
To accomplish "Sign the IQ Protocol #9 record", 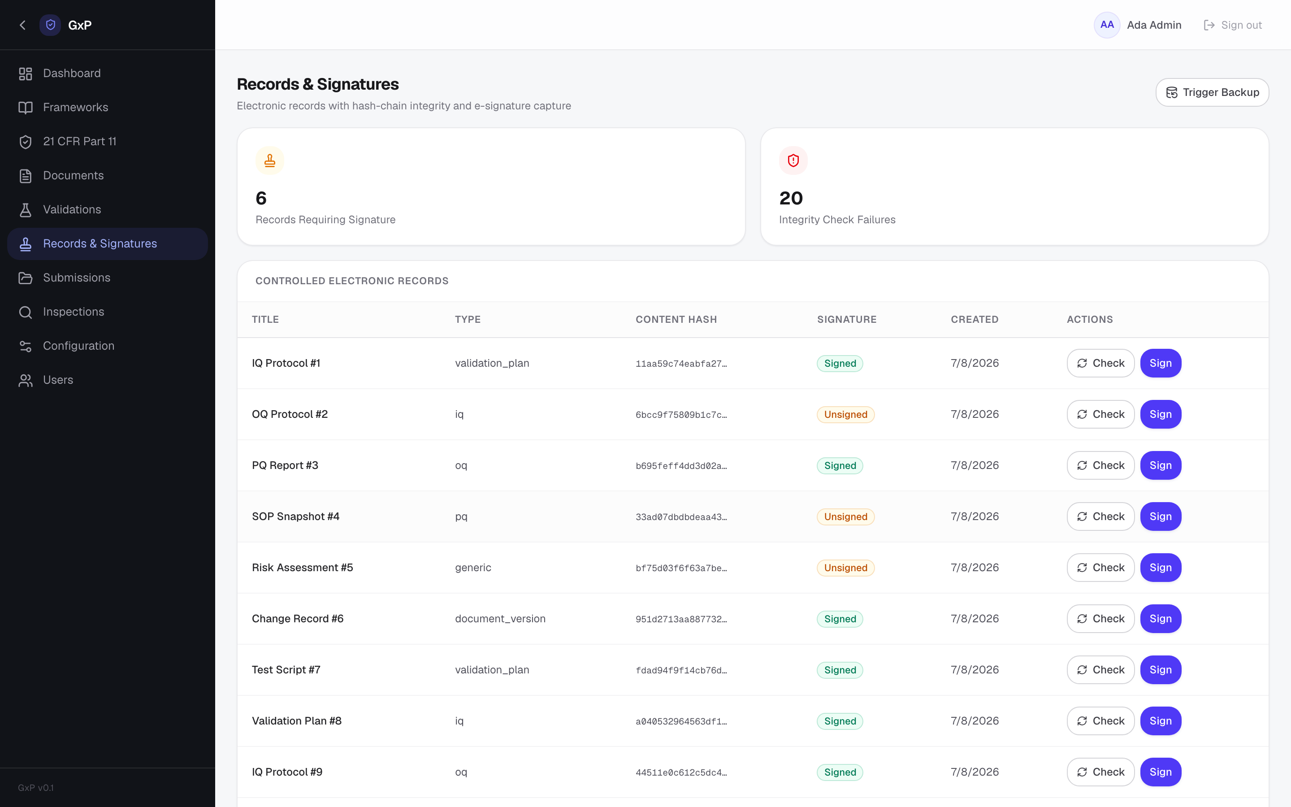I will (x=1160, y=772).
